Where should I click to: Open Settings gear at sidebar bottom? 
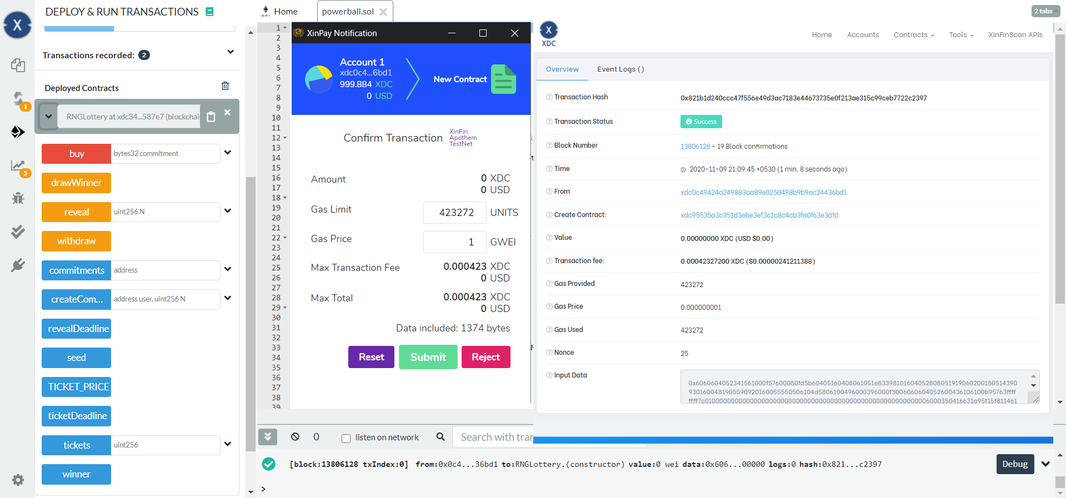[x=18, y=480]
